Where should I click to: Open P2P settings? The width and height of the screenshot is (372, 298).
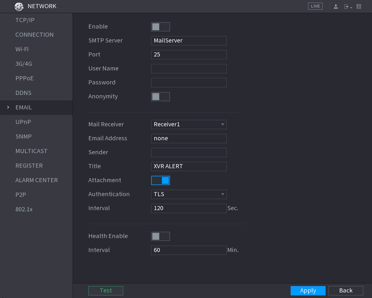(36, 195)
